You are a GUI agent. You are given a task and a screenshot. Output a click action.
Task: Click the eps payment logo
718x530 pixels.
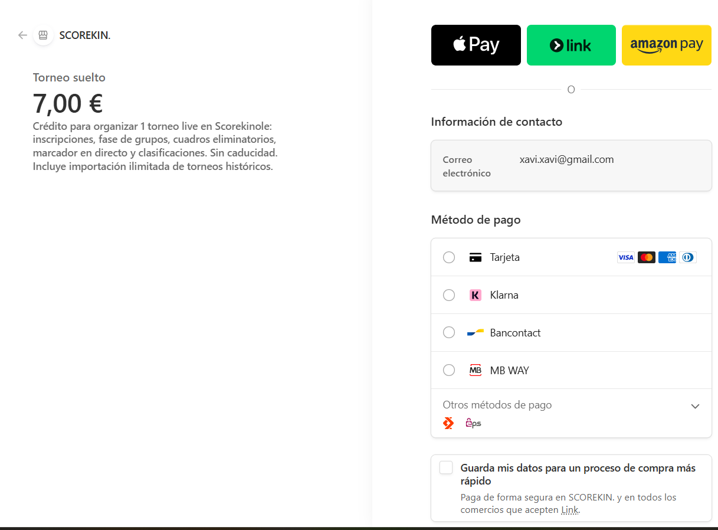click(x=473, y=423)
